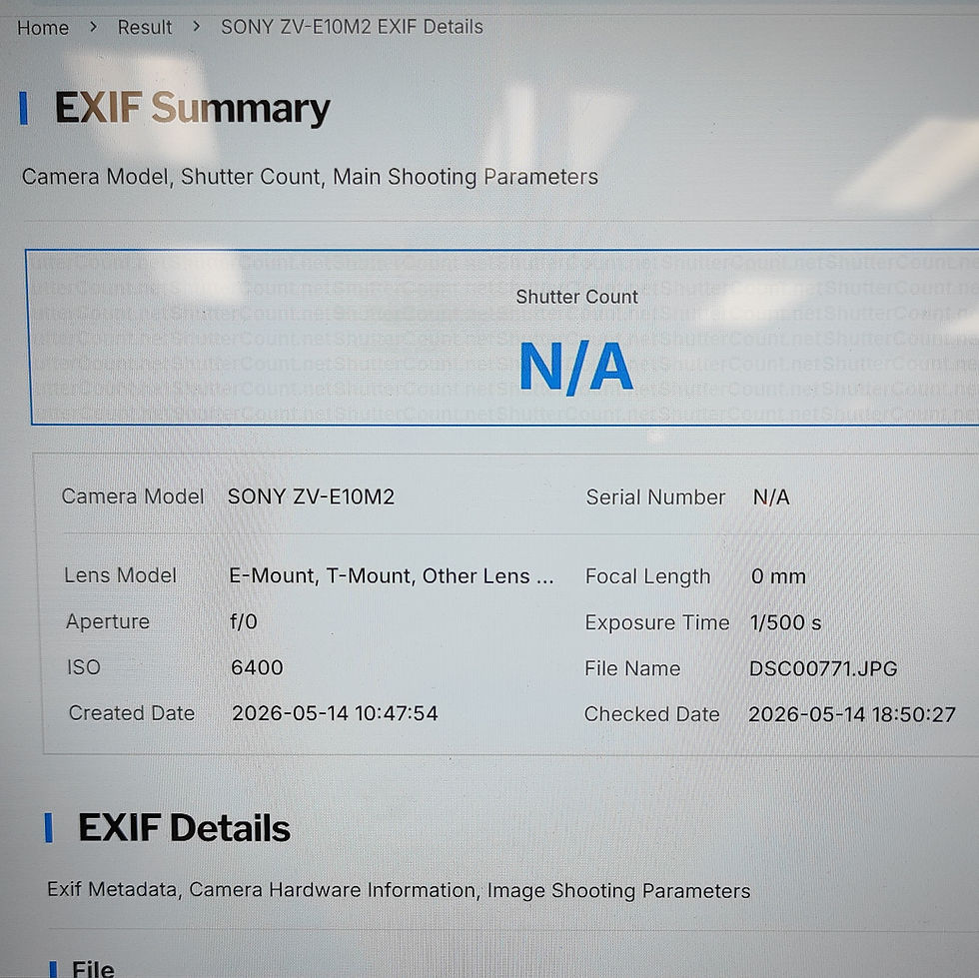979x978 pixels.
Task: Select the '1/500 s' exposure value
Action: [x=785, y=622]
